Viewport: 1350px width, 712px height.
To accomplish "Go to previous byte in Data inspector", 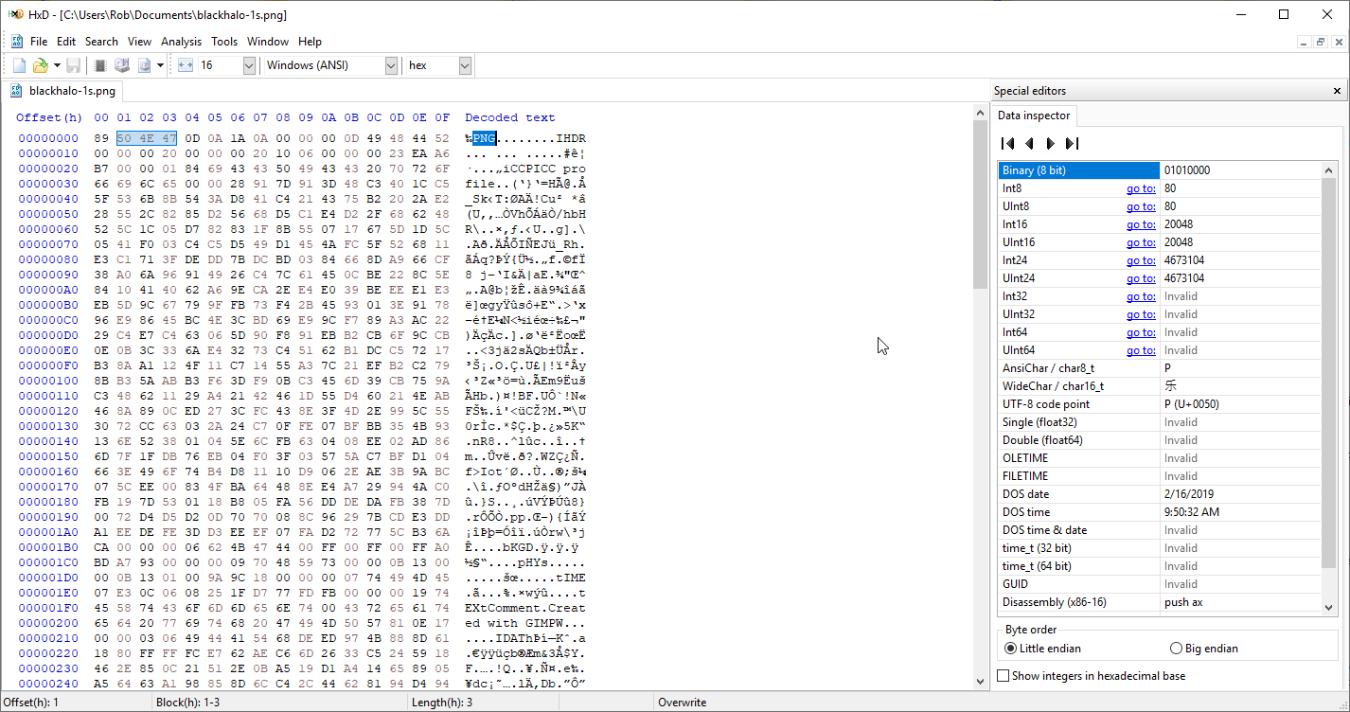I will click(1029, 144).
